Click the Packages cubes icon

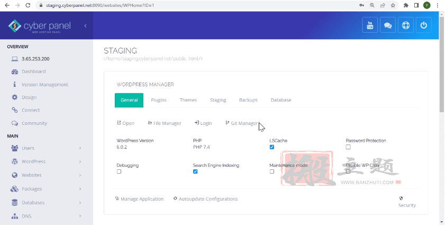coord(14,189)
